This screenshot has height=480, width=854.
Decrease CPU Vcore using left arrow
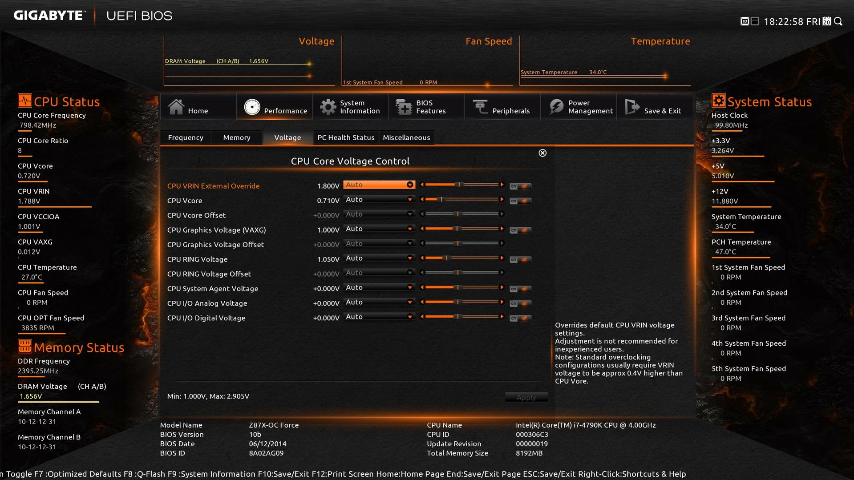422,199
